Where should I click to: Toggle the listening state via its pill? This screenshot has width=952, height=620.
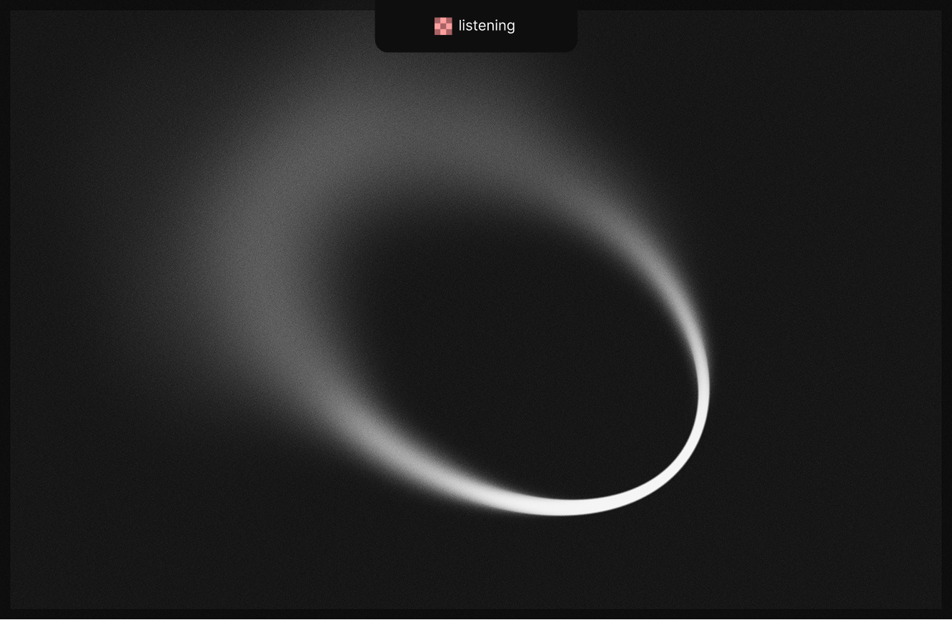pos(476,26)
